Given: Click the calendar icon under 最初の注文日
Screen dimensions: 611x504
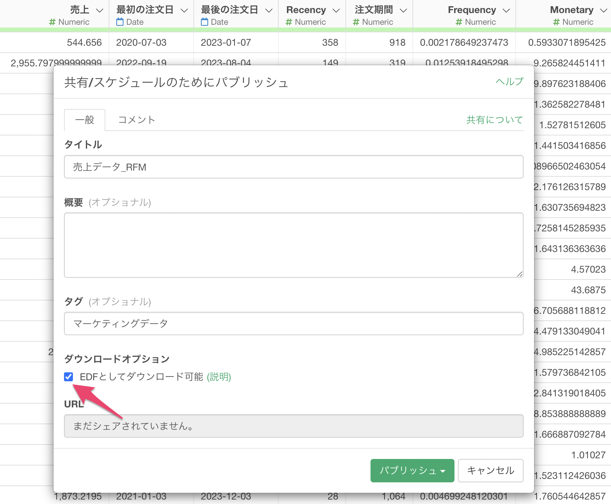Looking at the screenshot, I should [x=120, y=22].
